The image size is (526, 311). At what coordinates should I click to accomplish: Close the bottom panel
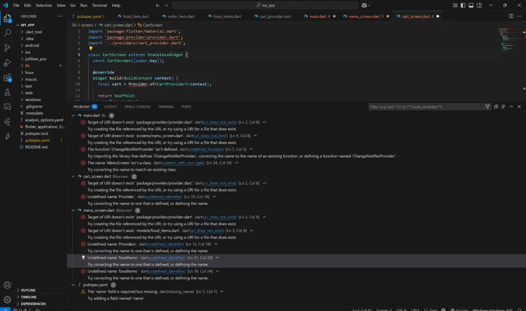(519, 107)
